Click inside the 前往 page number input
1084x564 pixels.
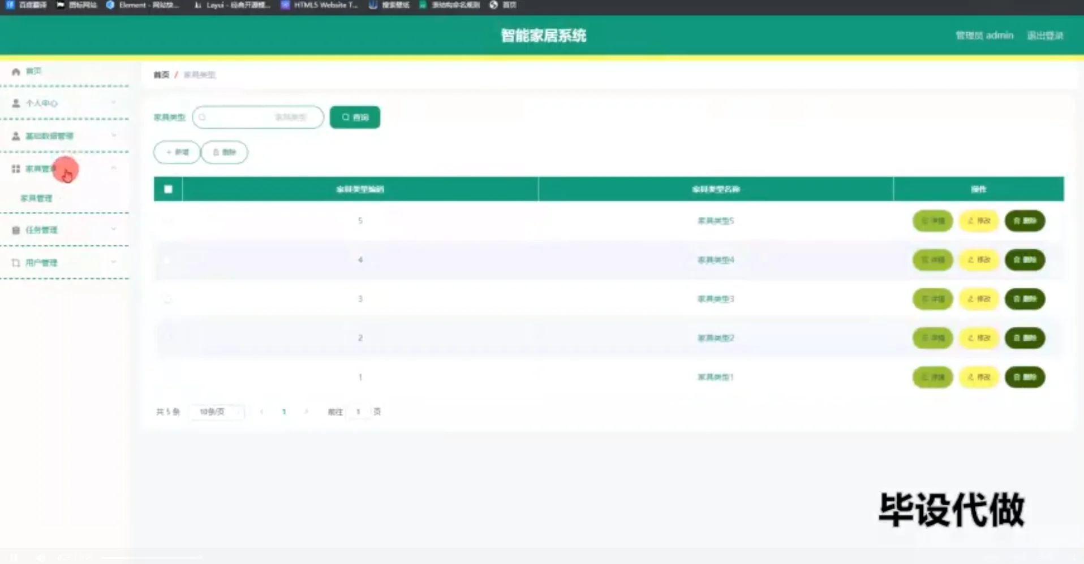click(358, 412)
